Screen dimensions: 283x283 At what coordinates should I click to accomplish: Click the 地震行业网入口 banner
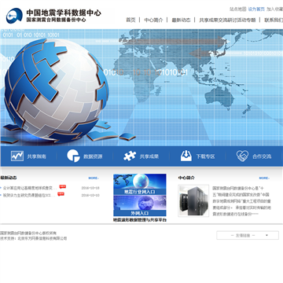[140, 185]
